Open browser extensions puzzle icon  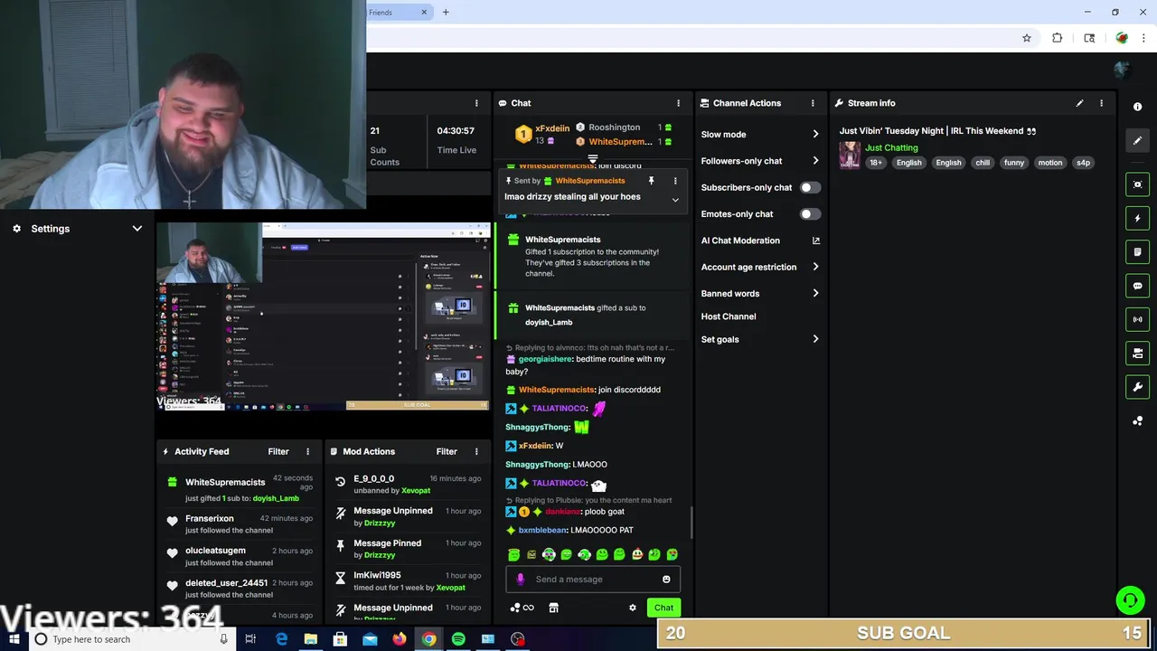tap(1058, 38)
